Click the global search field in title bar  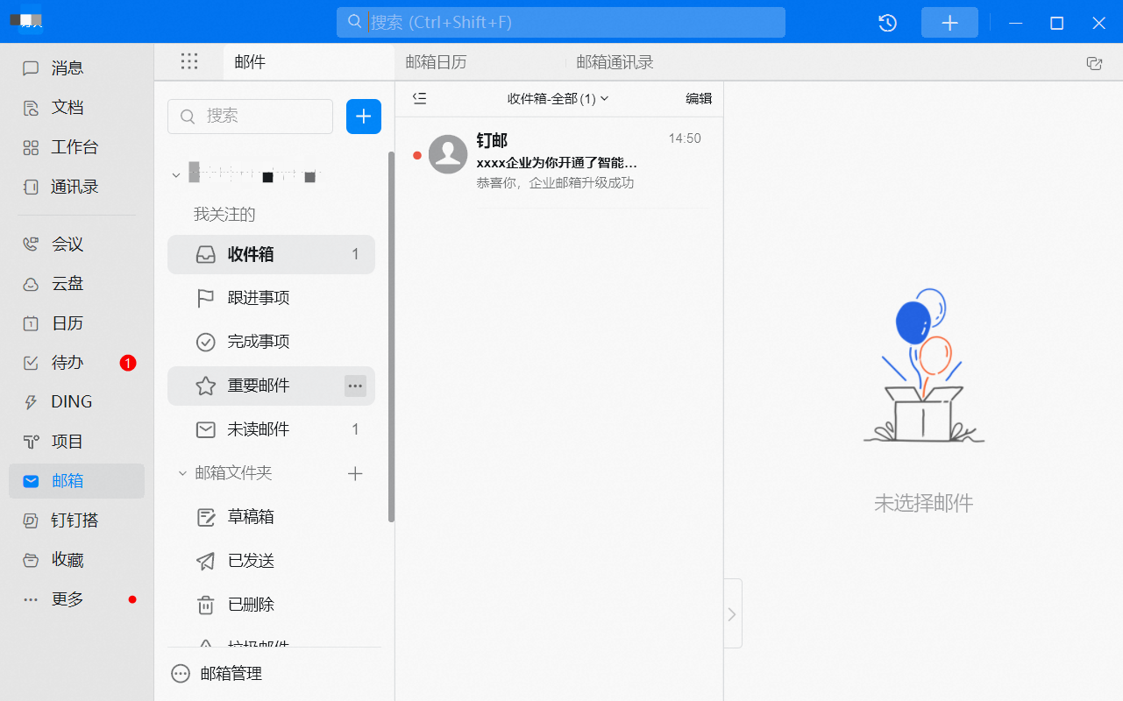(561, 23)
